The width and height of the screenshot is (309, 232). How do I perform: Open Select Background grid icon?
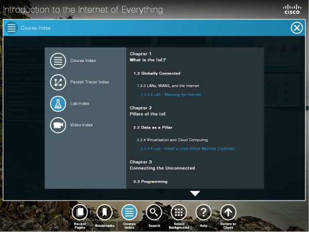pos(179,212)
